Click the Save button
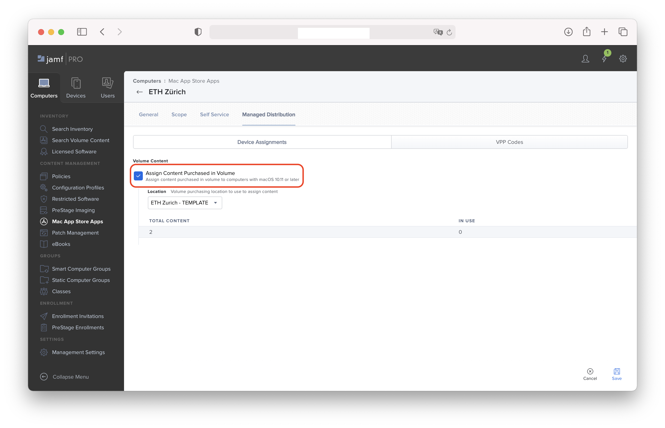Screen dimensions: 665x428 [x=617, y=374]
